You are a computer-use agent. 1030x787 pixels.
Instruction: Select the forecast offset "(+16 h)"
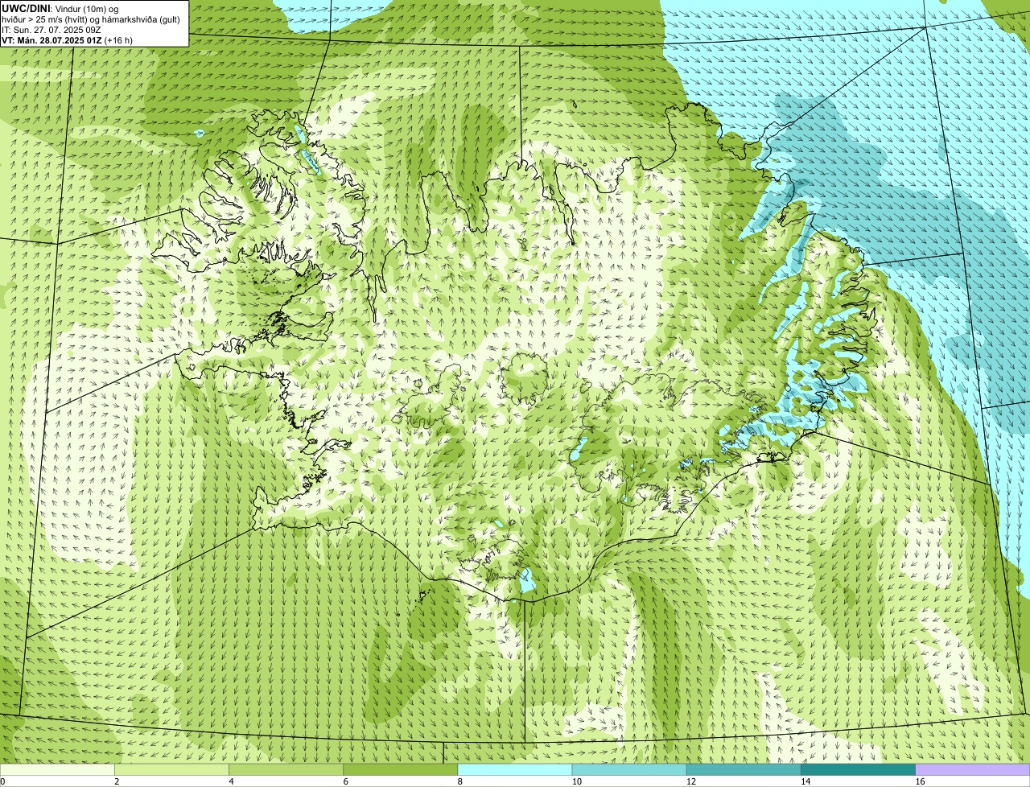[x=118, y=40]
